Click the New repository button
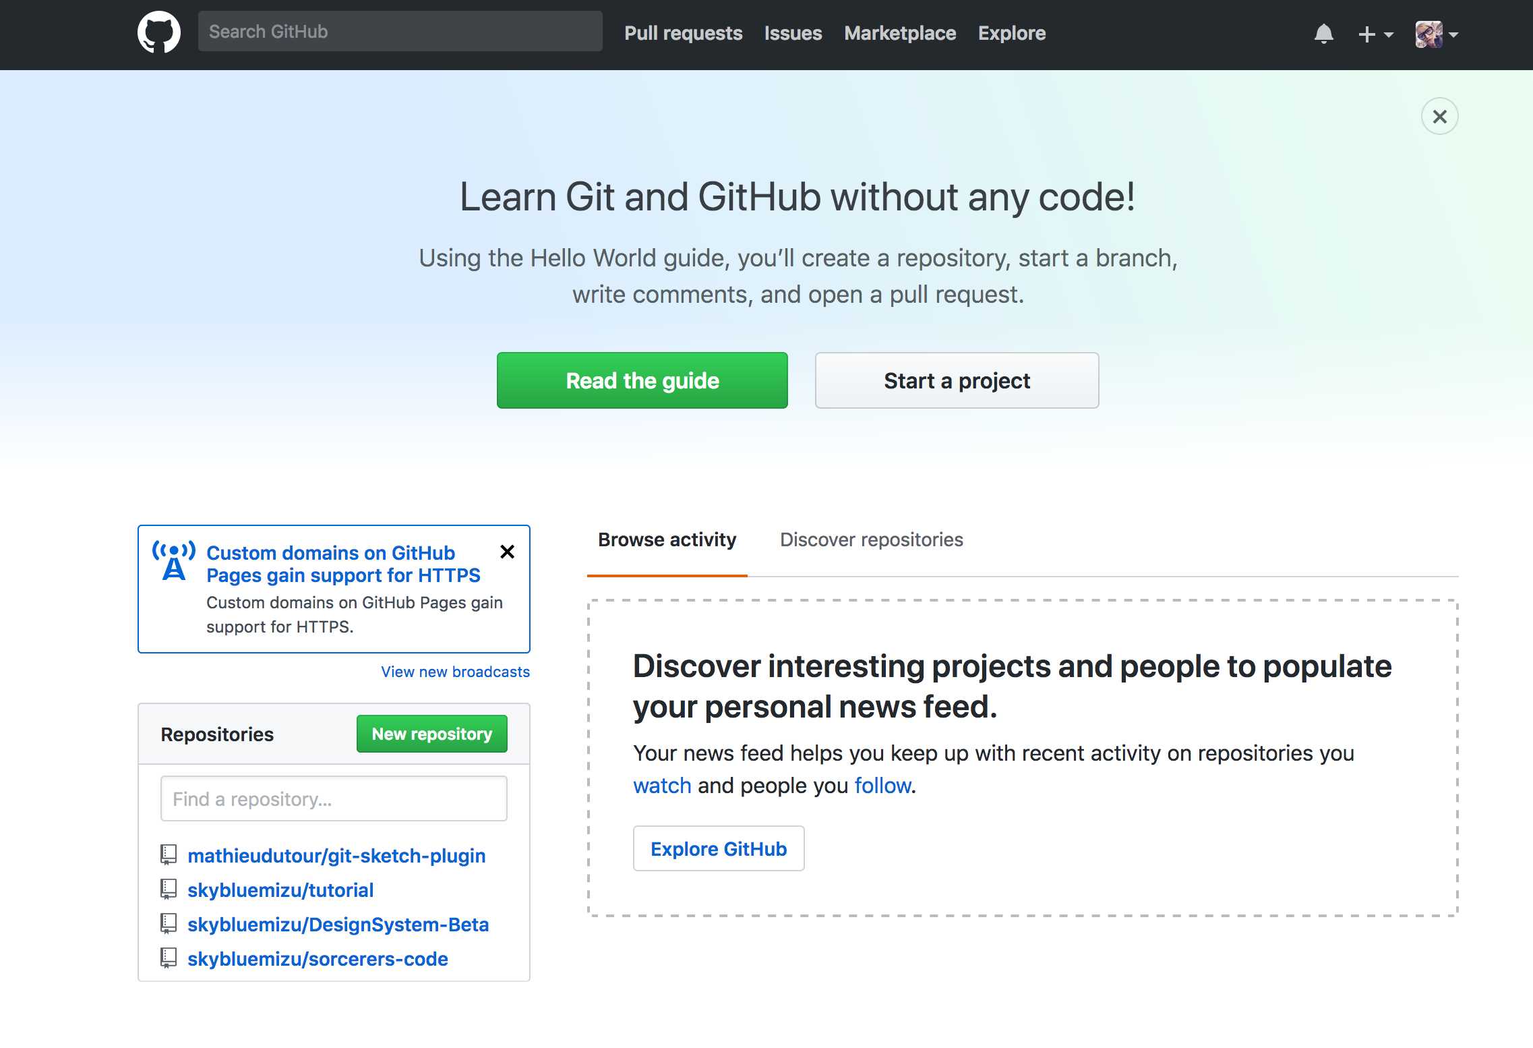 [x=431, y=734]
